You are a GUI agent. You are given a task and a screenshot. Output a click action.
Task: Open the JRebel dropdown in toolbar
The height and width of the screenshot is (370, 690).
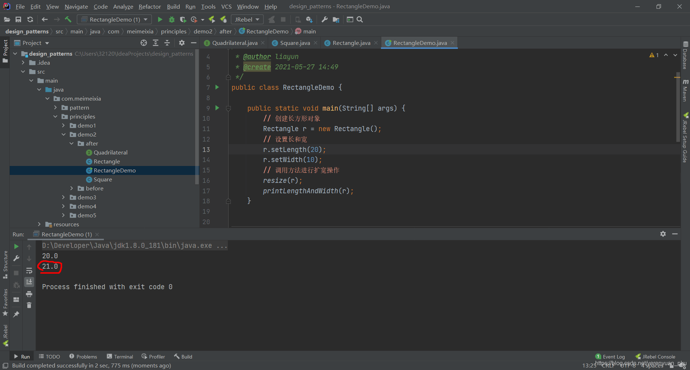point(247,19)
